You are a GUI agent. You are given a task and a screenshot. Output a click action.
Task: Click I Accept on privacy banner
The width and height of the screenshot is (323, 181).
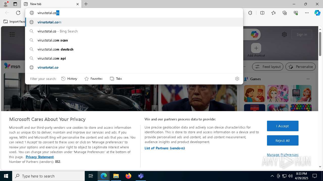click(283, 126)
